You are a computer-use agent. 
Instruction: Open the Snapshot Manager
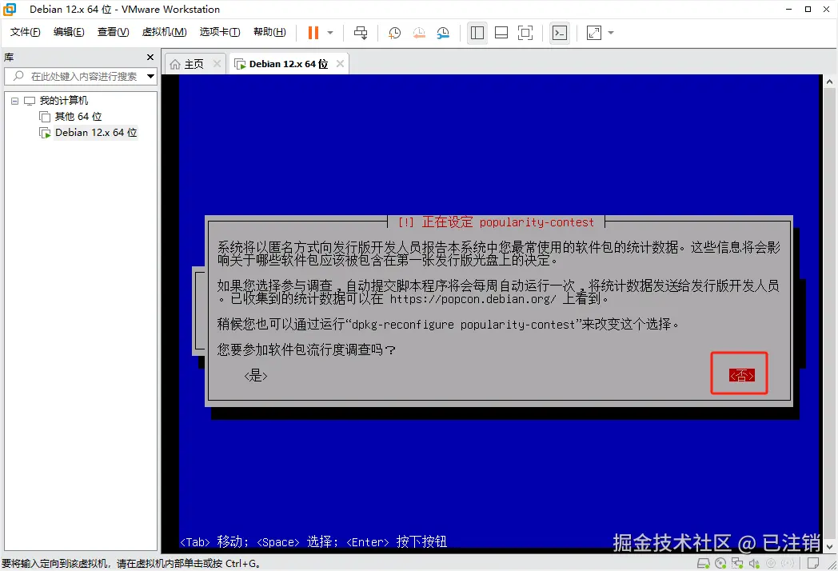443,33
